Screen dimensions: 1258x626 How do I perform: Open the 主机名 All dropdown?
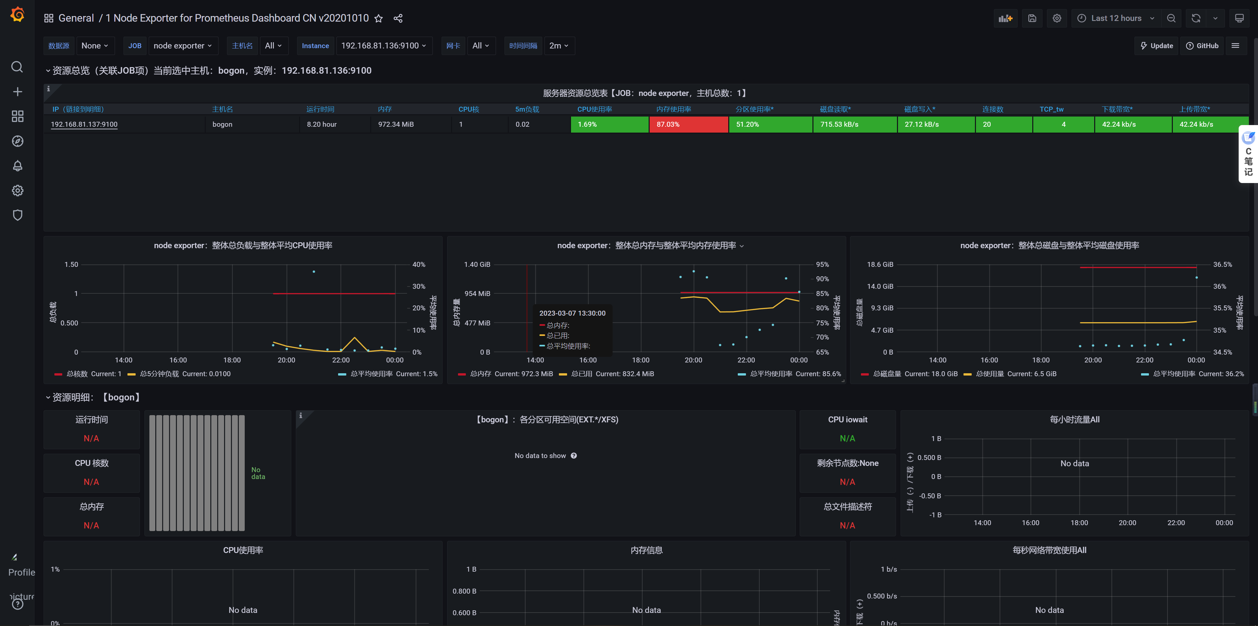pos(274,46)
